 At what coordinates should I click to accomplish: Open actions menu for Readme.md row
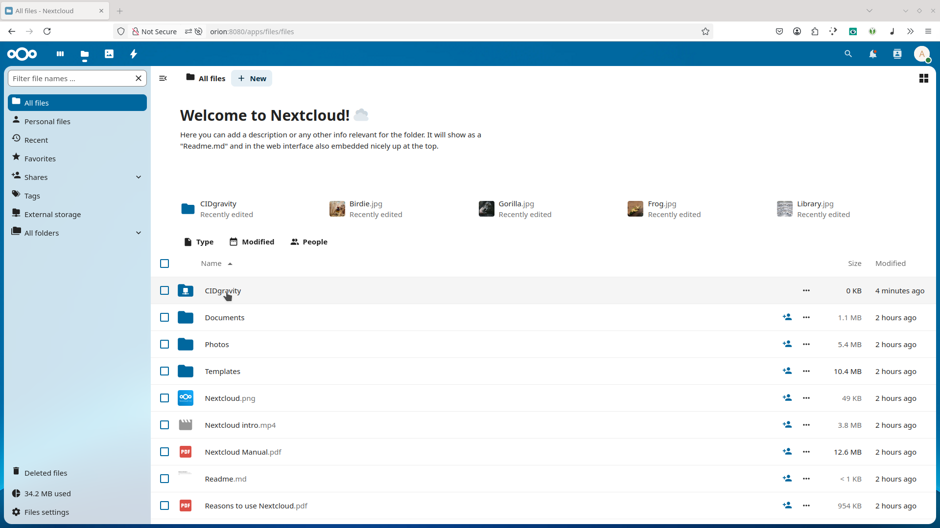tap(806, 479)
